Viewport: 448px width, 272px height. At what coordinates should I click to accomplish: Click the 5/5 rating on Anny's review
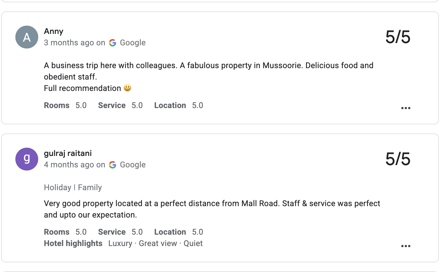(398, 37)
